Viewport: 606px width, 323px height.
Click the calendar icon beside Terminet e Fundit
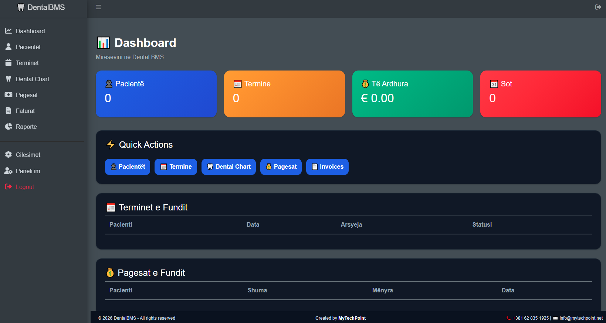click(x=111, y=207)
